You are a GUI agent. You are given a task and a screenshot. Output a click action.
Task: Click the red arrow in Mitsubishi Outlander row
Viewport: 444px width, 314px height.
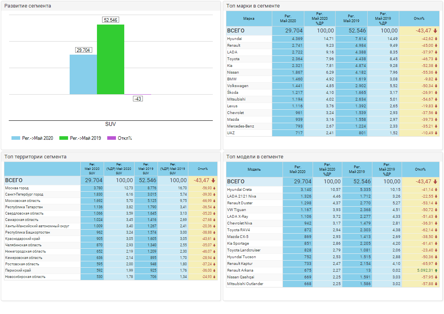436,284
